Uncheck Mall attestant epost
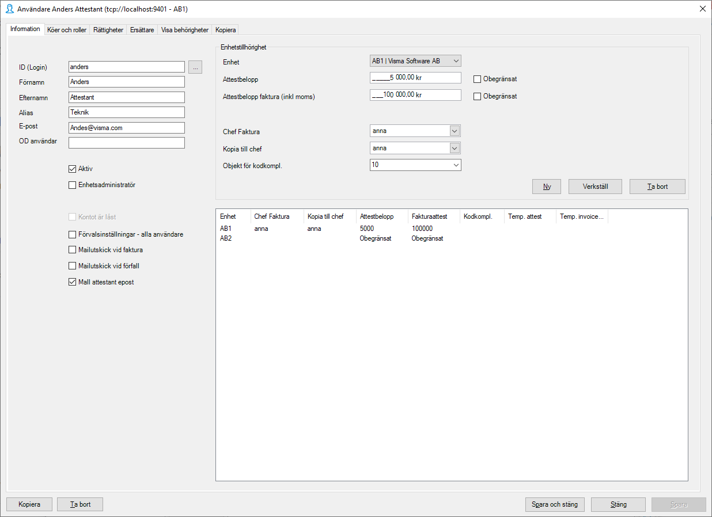 point(72,282)
